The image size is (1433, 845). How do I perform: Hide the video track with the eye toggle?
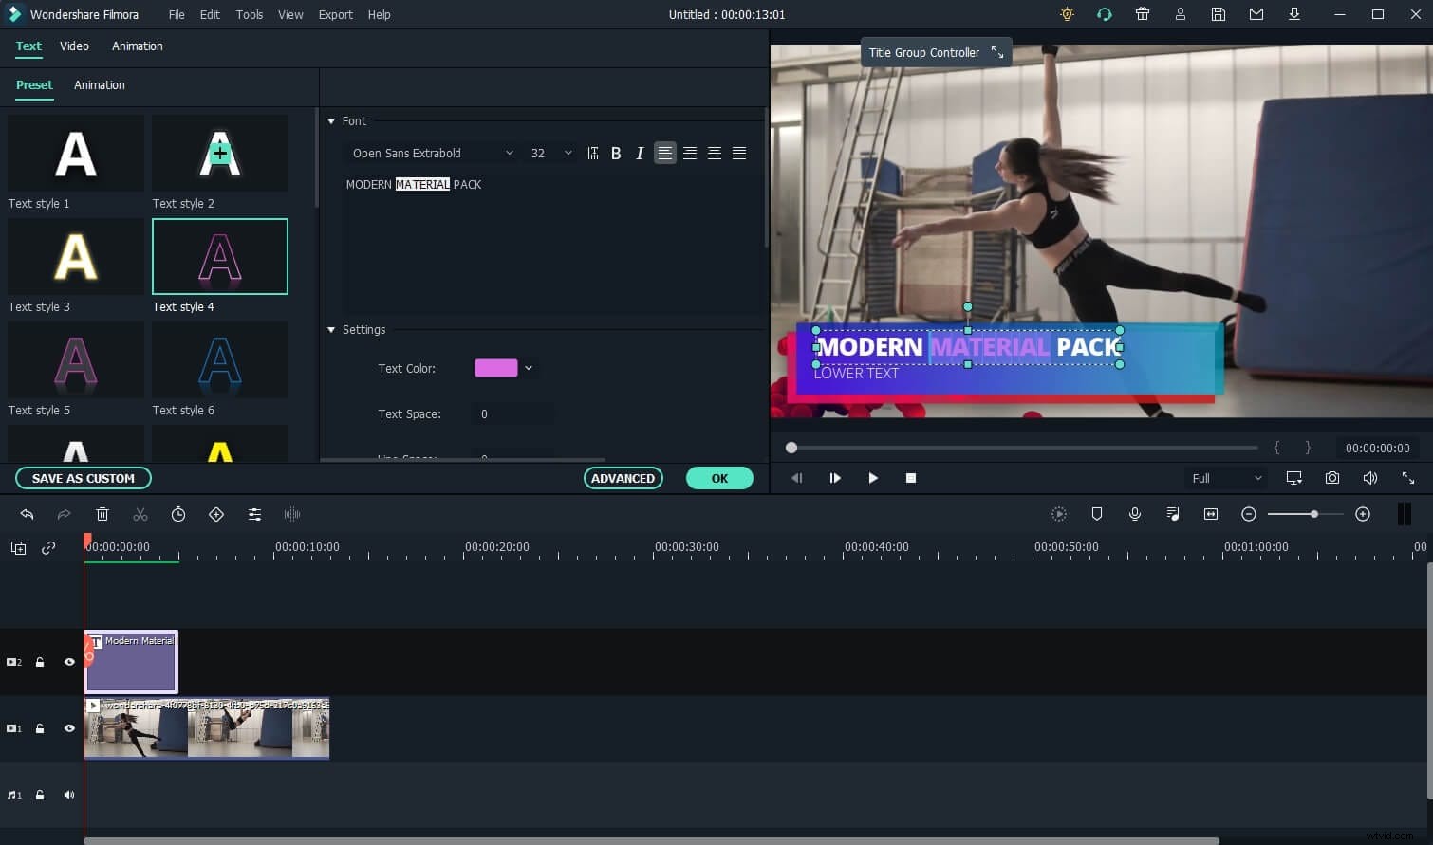click(69, 728)
